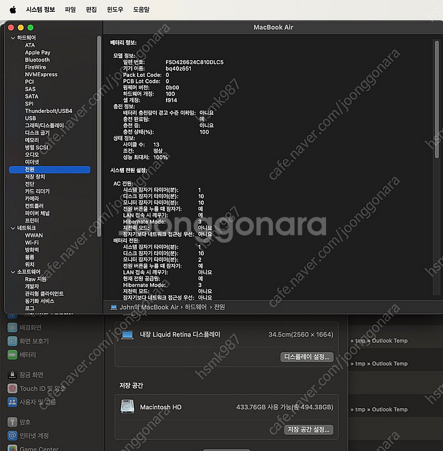This screenshot has width=443, height=451.
Task: Click the sidebar vertical scrollbar
Action: click(x=99, y=136)
